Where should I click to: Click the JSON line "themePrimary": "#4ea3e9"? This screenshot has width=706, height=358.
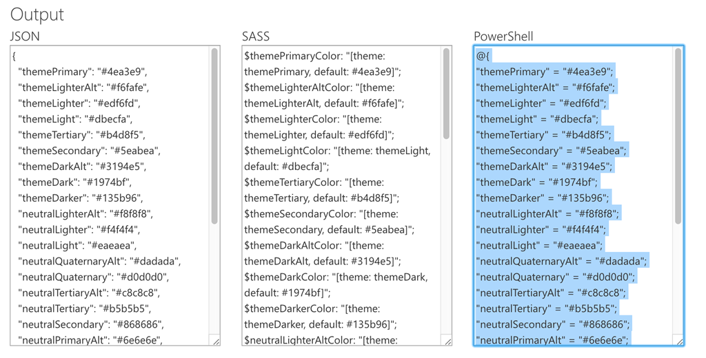click(x=83, y=72)
